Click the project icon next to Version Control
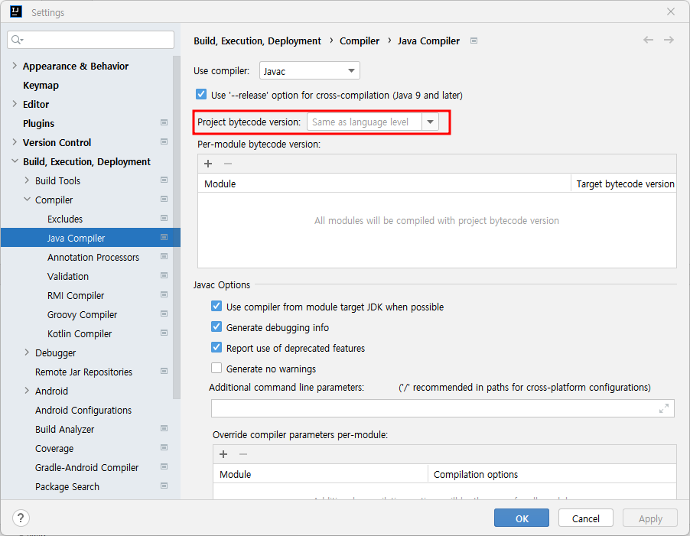The width and height of the screenshot is (690, 536). (164, 141)
